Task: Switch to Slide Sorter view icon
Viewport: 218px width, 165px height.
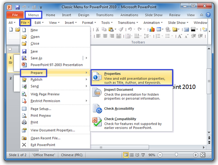Action: [x=131, y=155]
